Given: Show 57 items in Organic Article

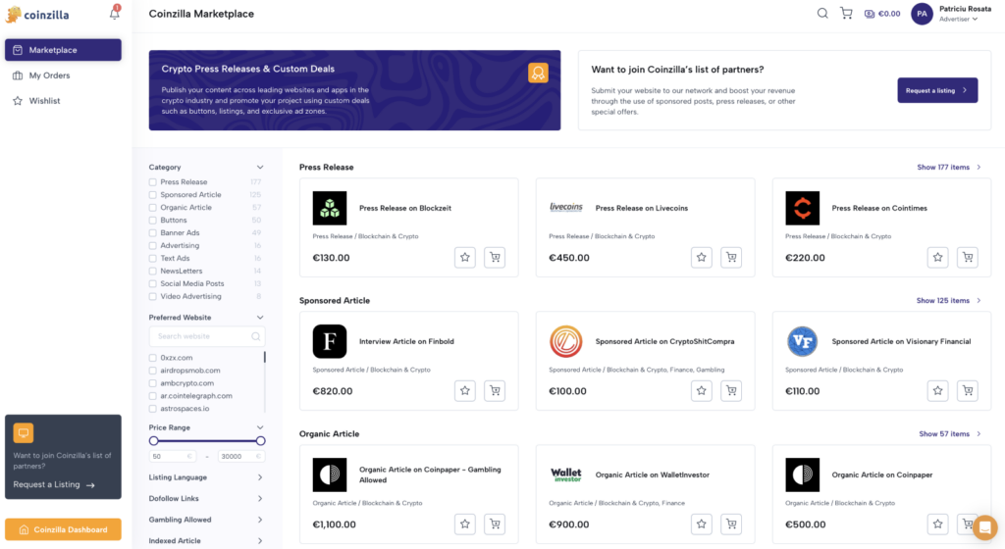Looking at the screenshot, I should [950, 434].
